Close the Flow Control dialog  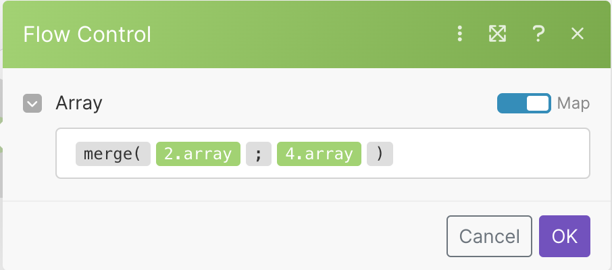[x=578, y=34]
